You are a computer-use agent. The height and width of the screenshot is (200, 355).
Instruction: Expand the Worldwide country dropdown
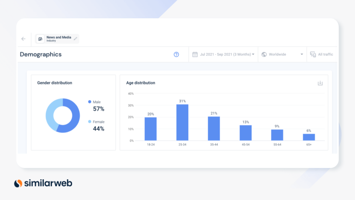tap(282, 54)
